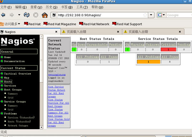Open Grid under Service Groups
This screenshot has height=137, width=192.
pos(11,110)
